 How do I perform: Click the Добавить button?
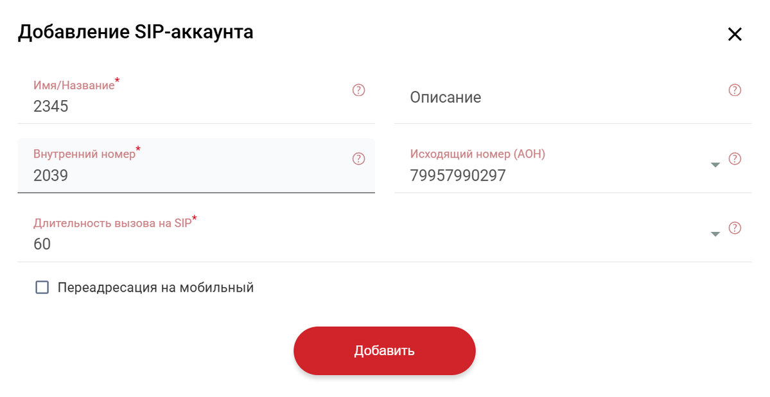click(385, 351)
